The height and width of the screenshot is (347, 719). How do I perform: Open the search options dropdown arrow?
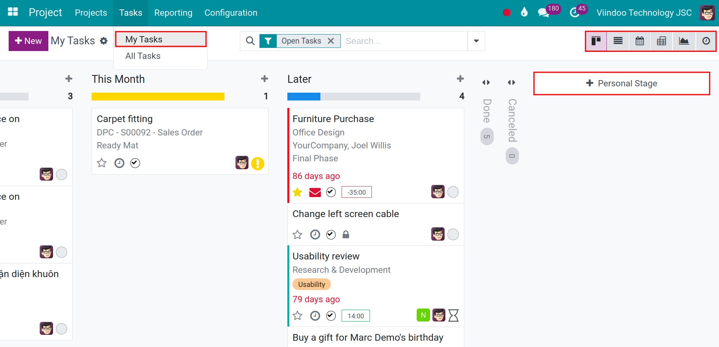[x=476, y=41]
